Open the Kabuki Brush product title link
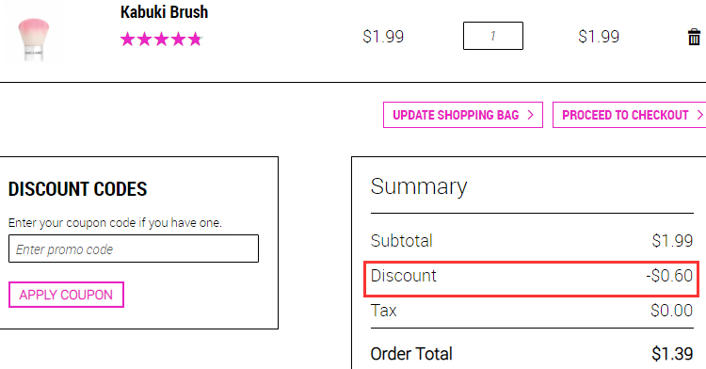 [x=165, y=12]
